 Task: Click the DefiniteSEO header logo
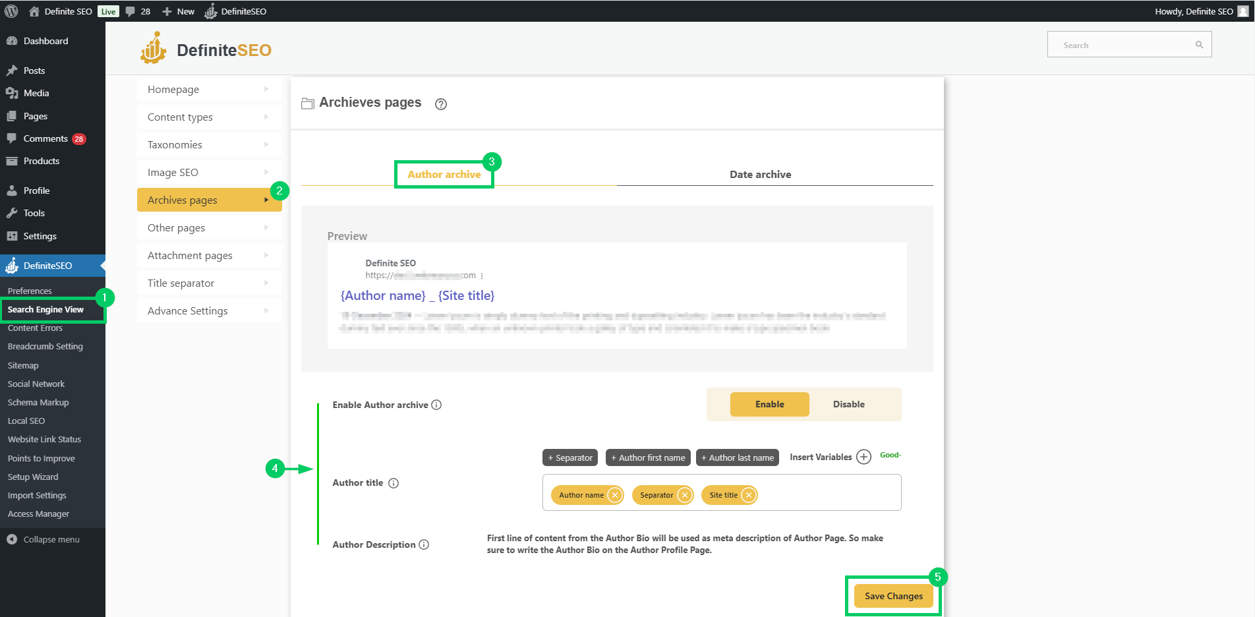206,49
